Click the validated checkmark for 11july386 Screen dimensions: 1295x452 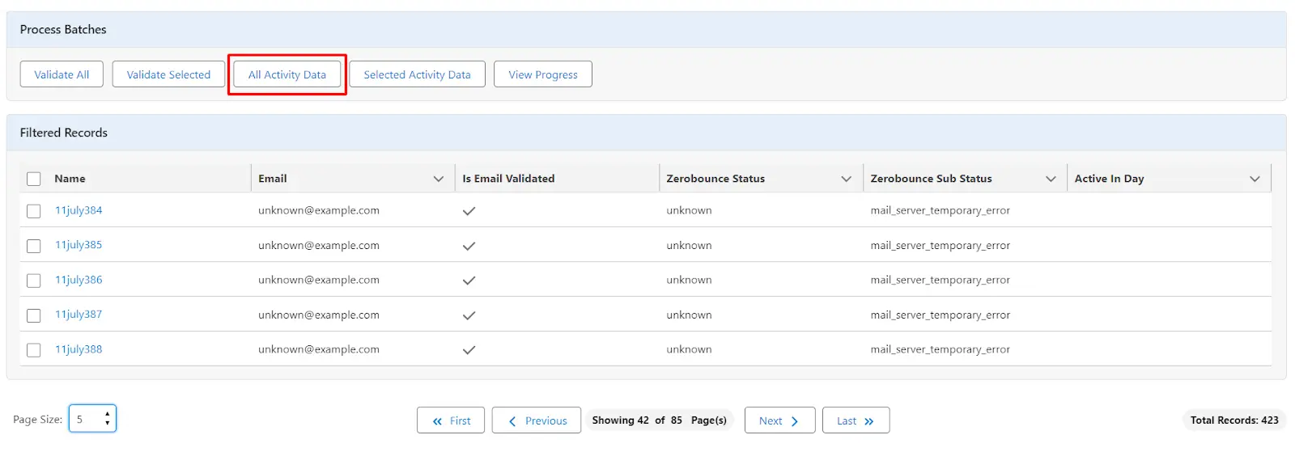pos(469,281)
